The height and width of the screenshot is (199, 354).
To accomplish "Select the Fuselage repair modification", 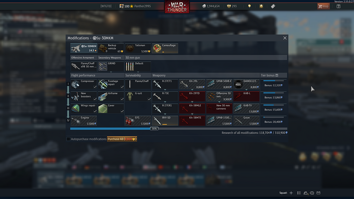I will click(x=111, y=84).
